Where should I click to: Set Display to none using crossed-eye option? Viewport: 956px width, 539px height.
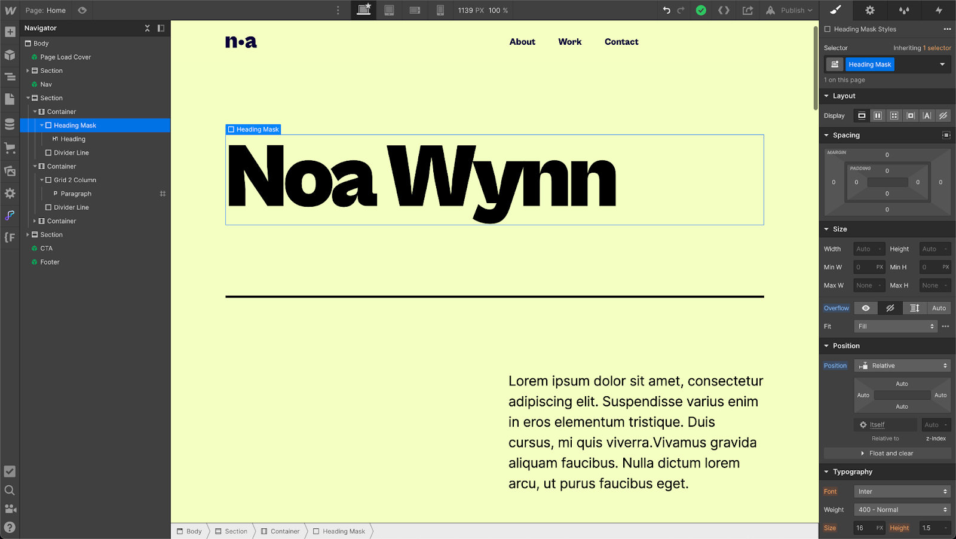tap(943, 115)
